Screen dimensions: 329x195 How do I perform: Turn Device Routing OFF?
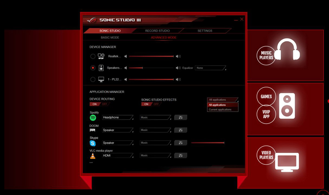tap(104, 104)
